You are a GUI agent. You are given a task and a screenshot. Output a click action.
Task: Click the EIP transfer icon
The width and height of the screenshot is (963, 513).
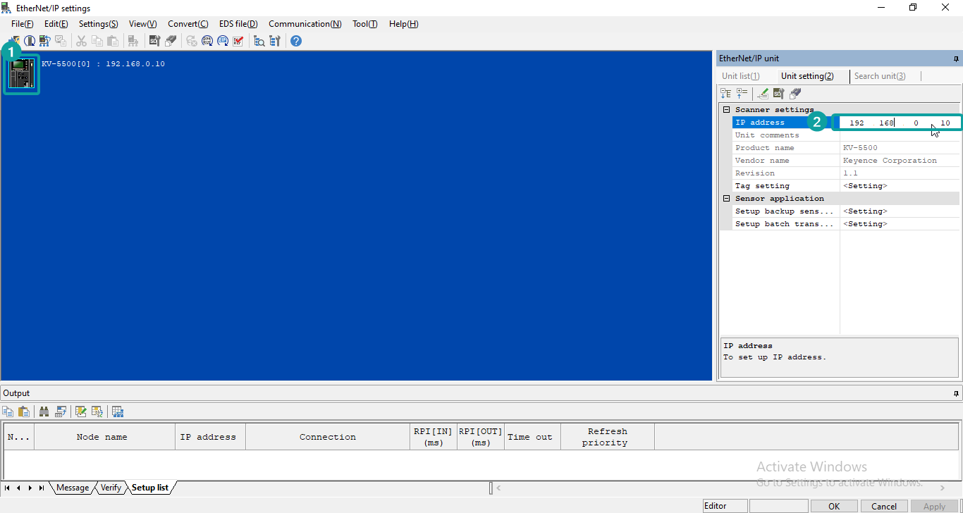click(223, 41)
